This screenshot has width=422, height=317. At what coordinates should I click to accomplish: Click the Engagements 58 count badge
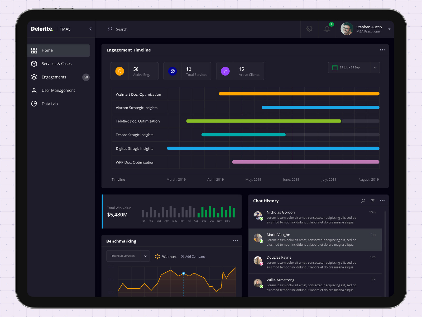click(86, 77)
